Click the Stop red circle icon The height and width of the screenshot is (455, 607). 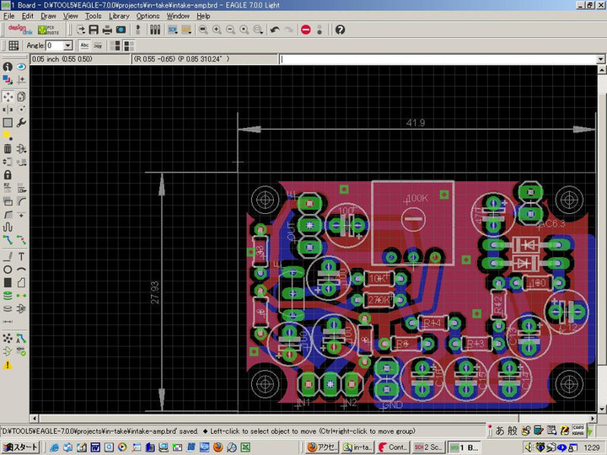[x=305, y=29]
